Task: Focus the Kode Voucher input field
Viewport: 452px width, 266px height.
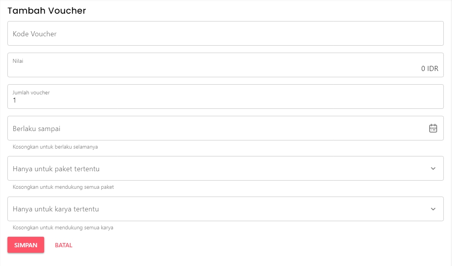Action: pyautogui.click(x=225, y=34)
